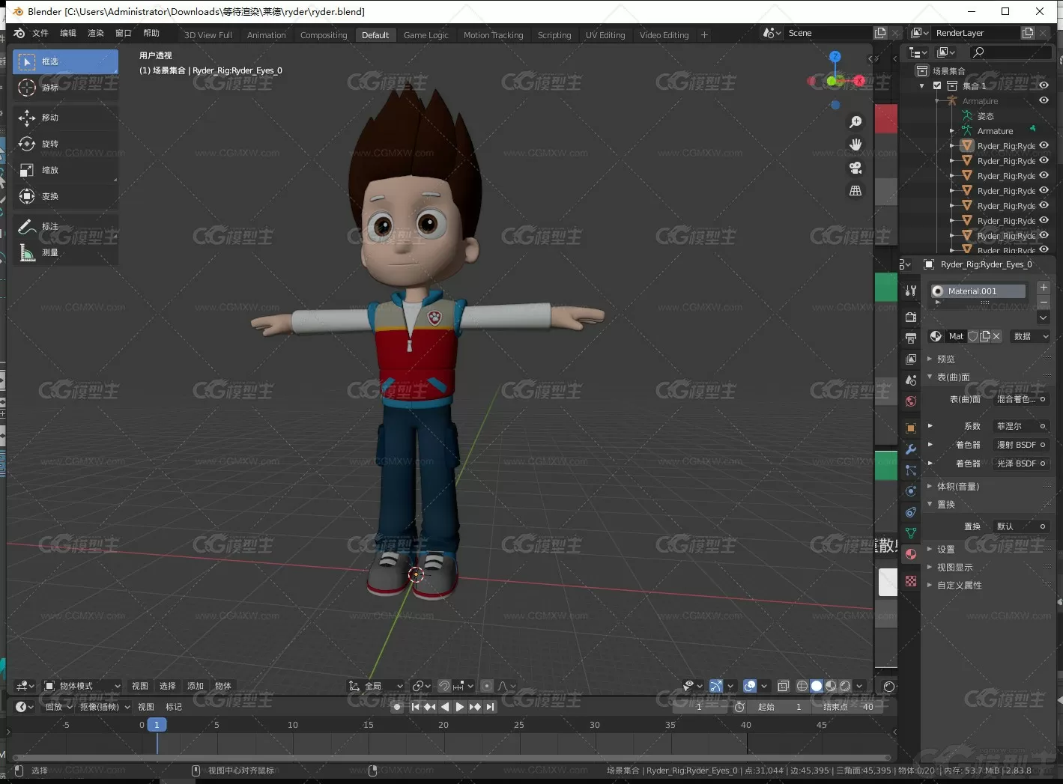Viewport: 1063px width, 784px height.
Task: Click the viewport zoom magnifier icon
Action: (855, 121)
